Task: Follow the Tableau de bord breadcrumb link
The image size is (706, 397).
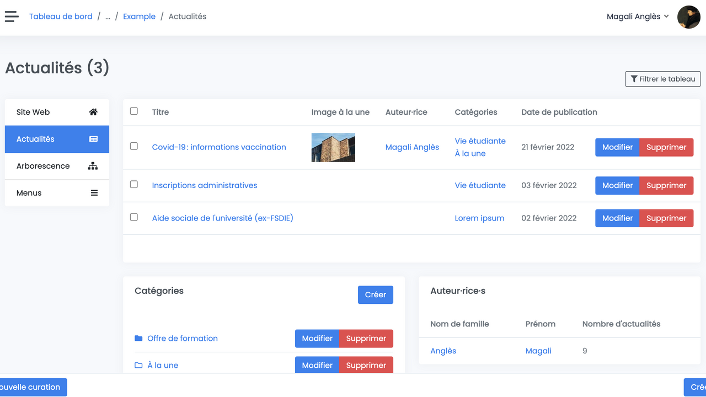Action: 61,17
